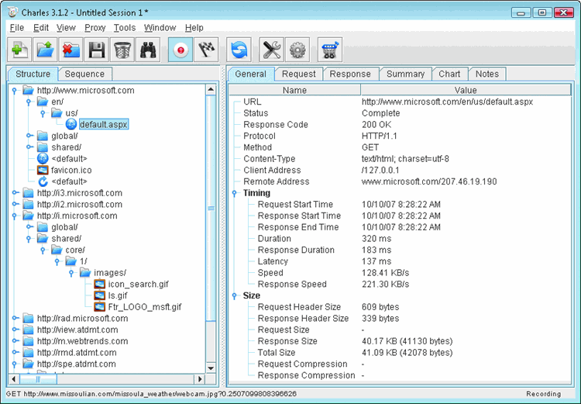Click the Response Code value 200 OK
Screen dimensions: 581x404
(x=376, y=125)
